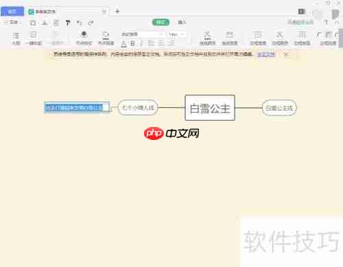This screenshot has height=267, width=343.
Task: Open the border width option
Action: [258, 38]
